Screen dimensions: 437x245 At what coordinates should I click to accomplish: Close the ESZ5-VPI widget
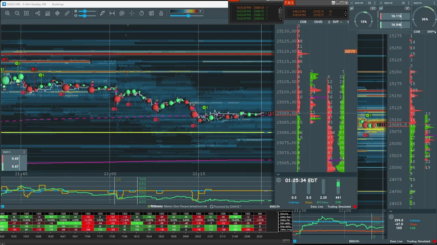(x=352, y=3)
